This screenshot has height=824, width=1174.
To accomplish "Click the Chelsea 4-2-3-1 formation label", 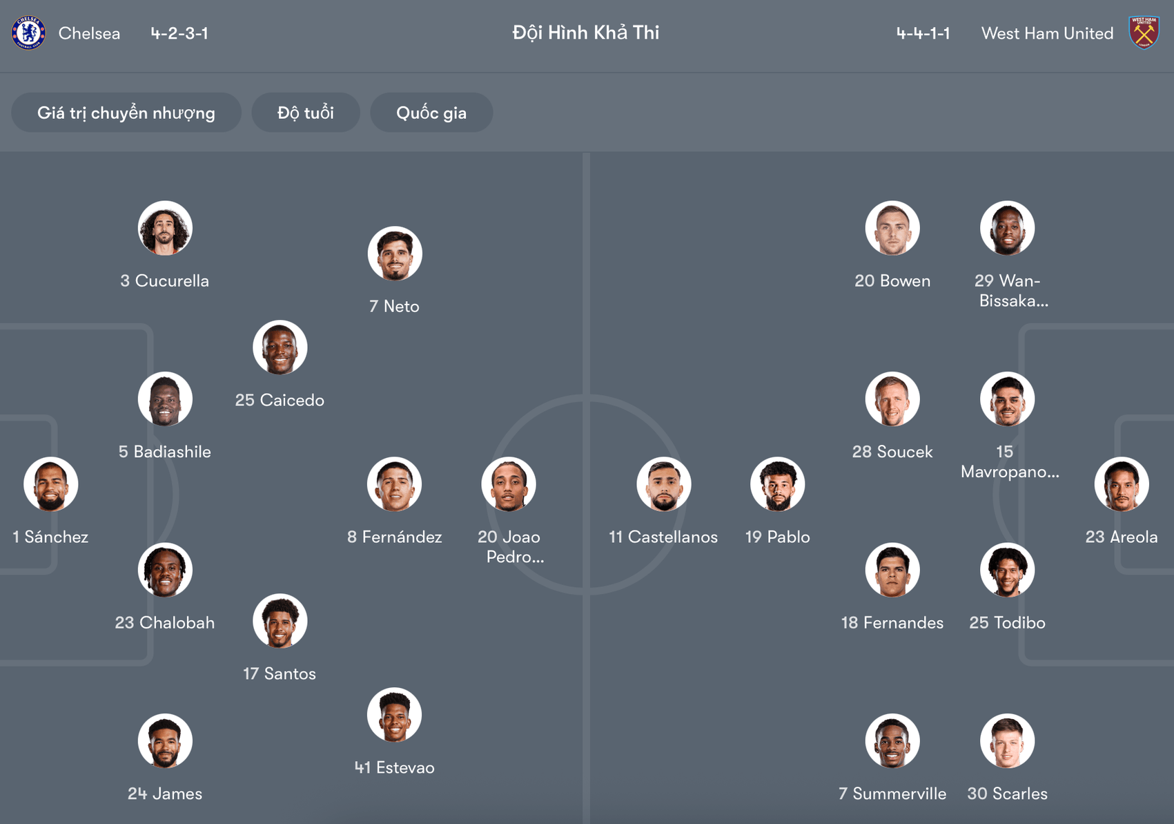I will [x=177, y=32].
